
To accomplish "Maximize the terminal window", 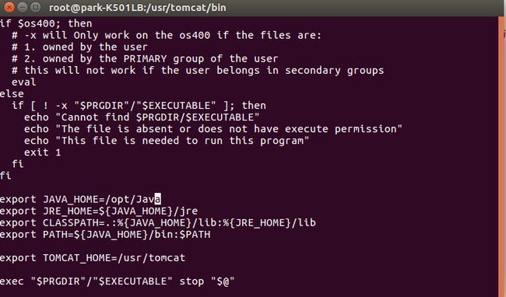I will pos(35,7).
